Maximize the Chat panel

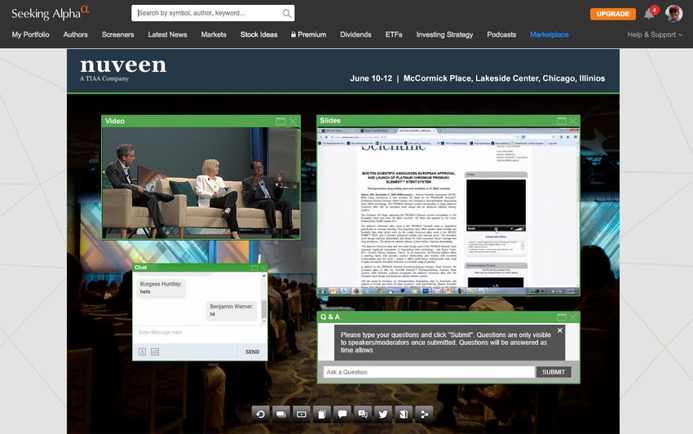coord(254,268)
